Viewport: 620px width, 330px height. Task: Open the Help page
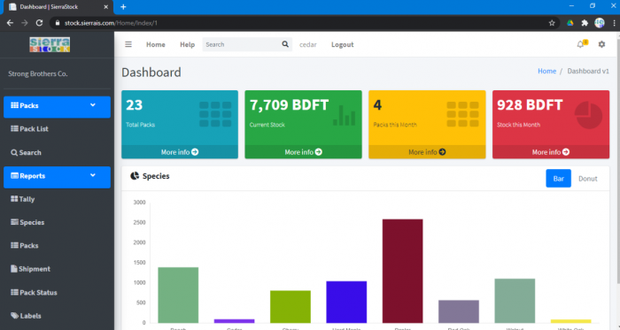(x=188, y=44)
